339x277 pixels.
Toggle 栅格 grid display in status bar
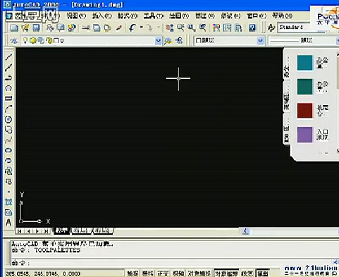148,273
